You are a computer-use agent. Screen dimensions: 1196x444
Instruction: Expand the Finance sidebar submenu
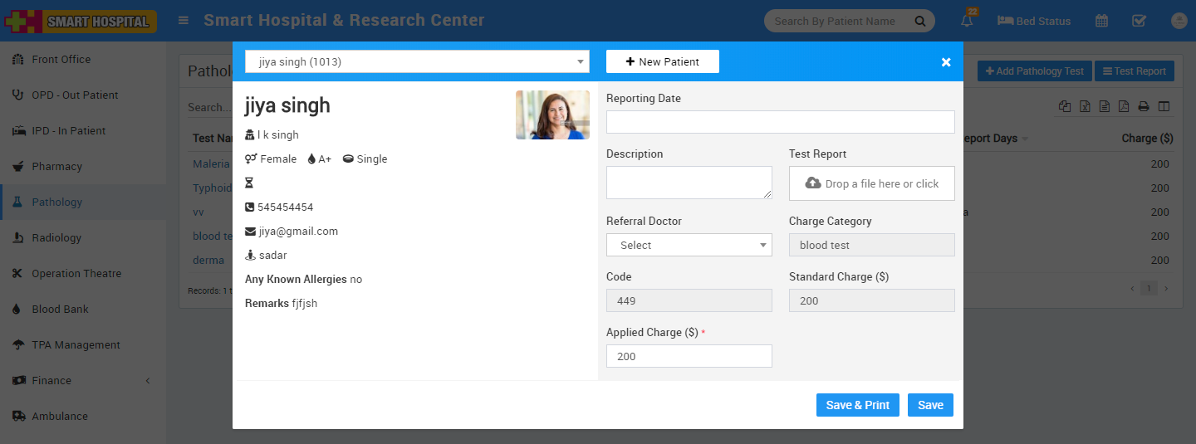[83, 380]
